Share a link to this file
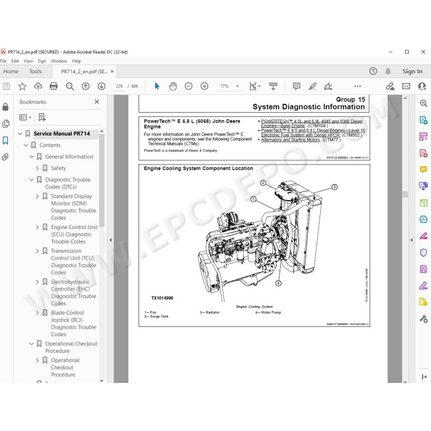This screenshot has width=431, height=431. pos(390,86)
